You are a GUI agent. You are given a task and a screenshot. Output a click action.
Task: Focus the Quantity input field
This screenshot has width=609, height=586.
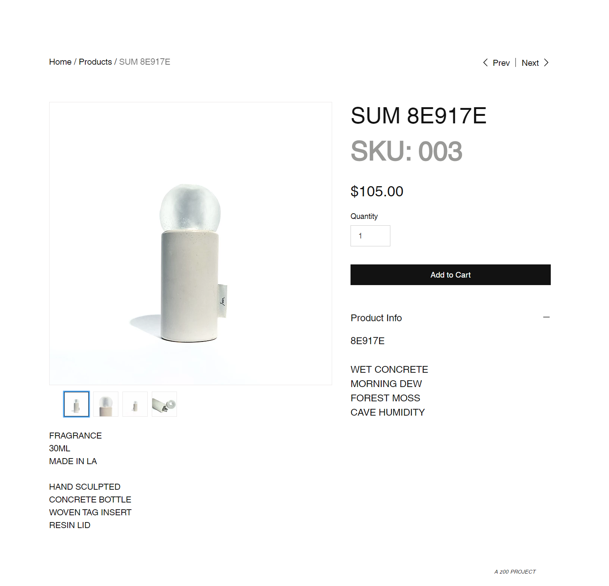tap(370, 236)
